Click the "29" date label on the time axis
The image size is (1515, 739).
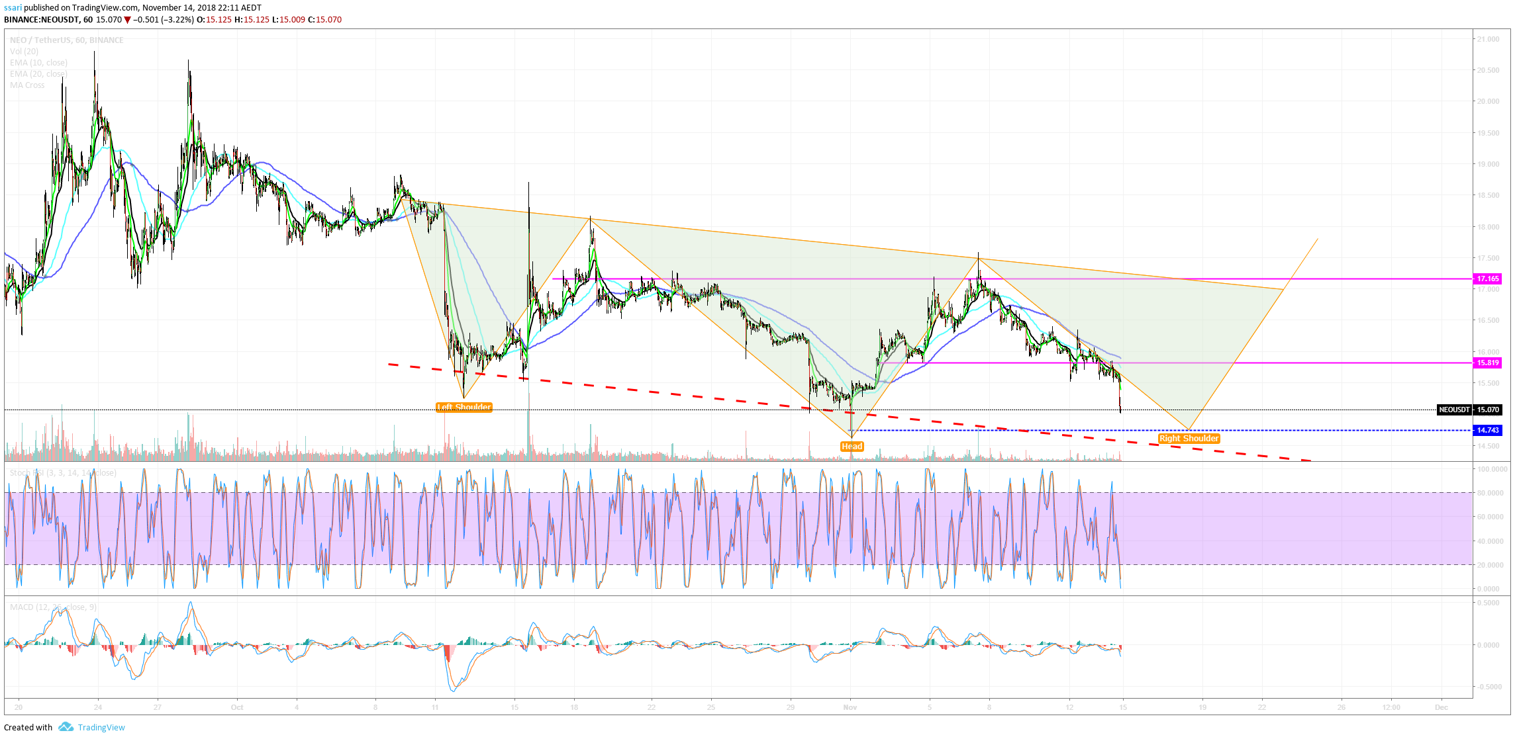pyautogui.click(x=791, y=707)
